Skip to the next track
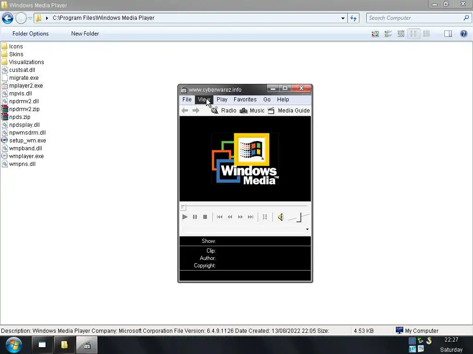 pyautogui.click(x=250, y=217)
